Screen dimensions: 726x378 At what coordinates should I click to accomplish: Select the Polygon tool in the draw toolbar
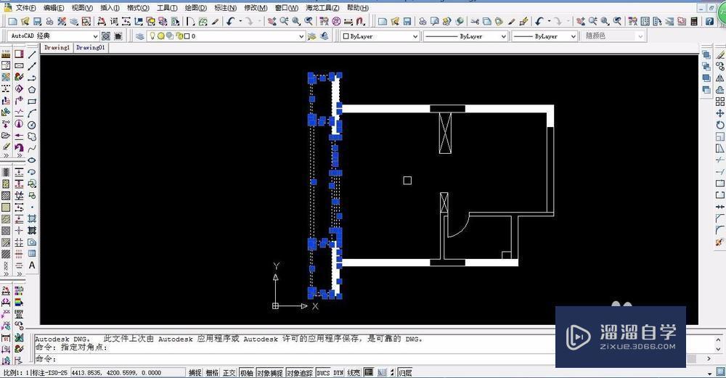(32, 90)
